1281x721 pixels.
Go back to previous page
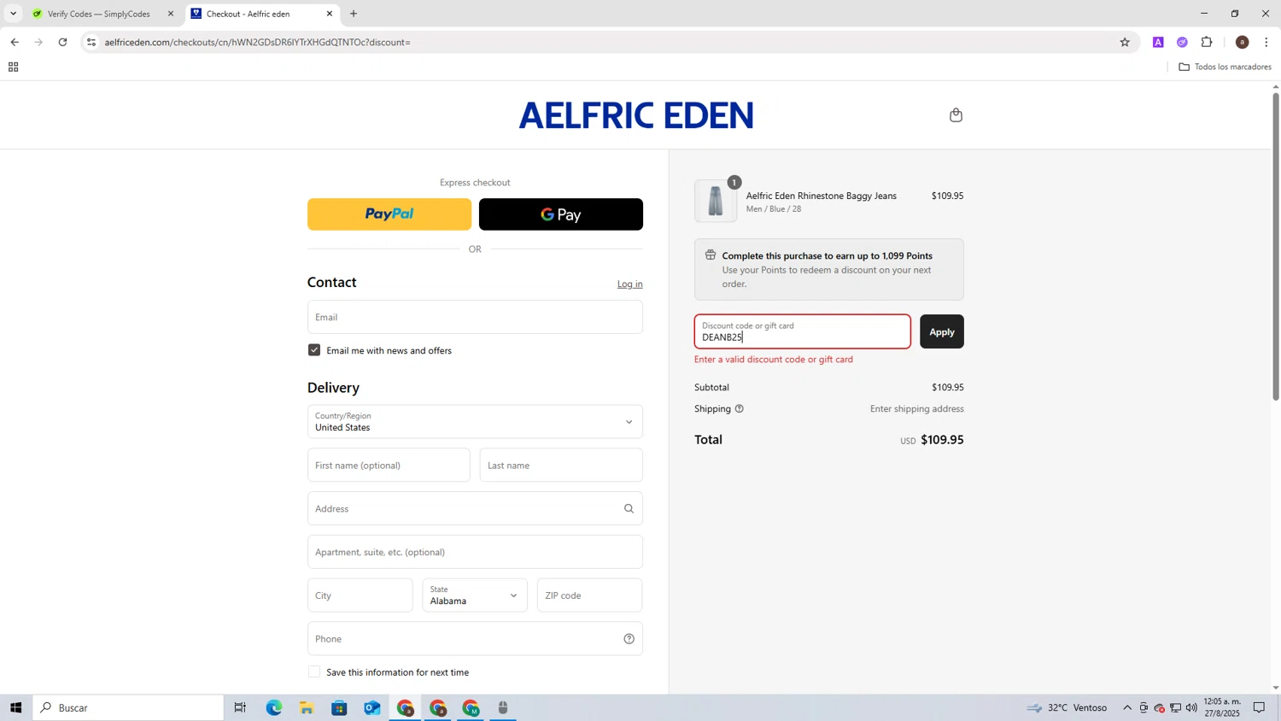coord(15,42)
